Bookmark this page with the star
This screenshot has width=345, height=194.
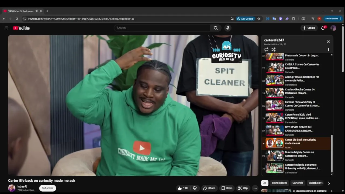[x=259, y=19]
